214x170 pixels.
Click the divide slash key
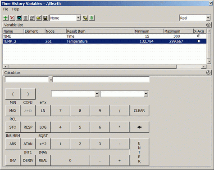(x=119, y=110)
